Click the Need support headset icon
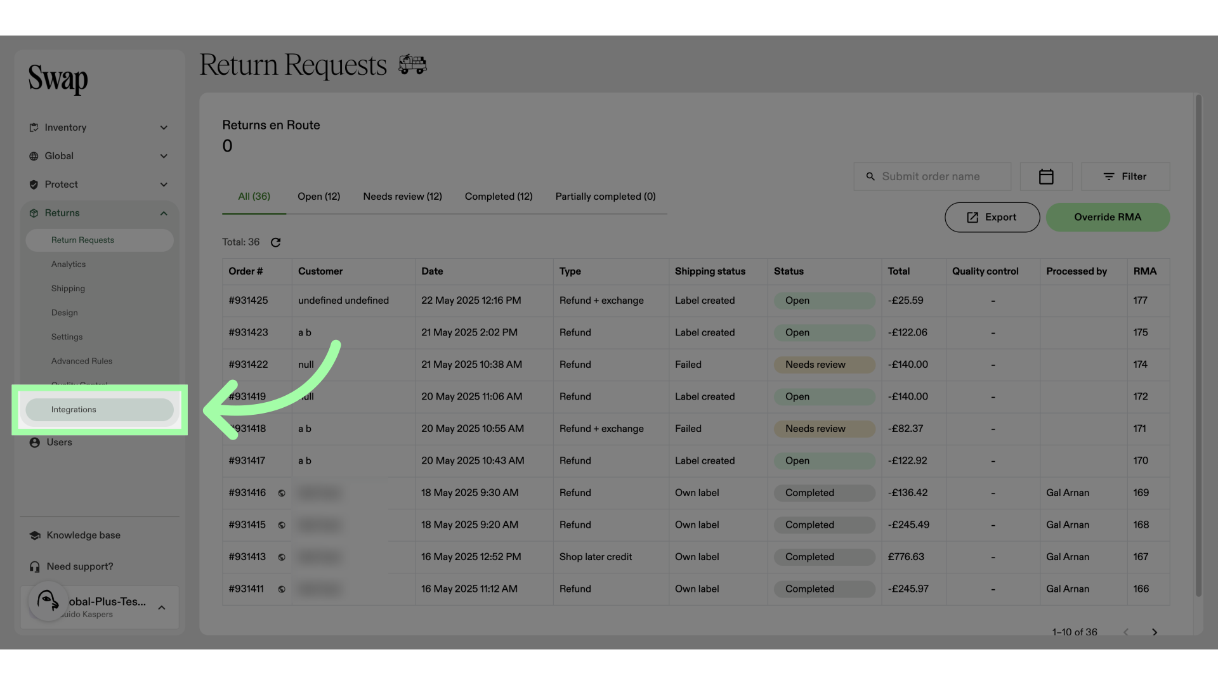1218x685 pixels. [x=35, y=566]
